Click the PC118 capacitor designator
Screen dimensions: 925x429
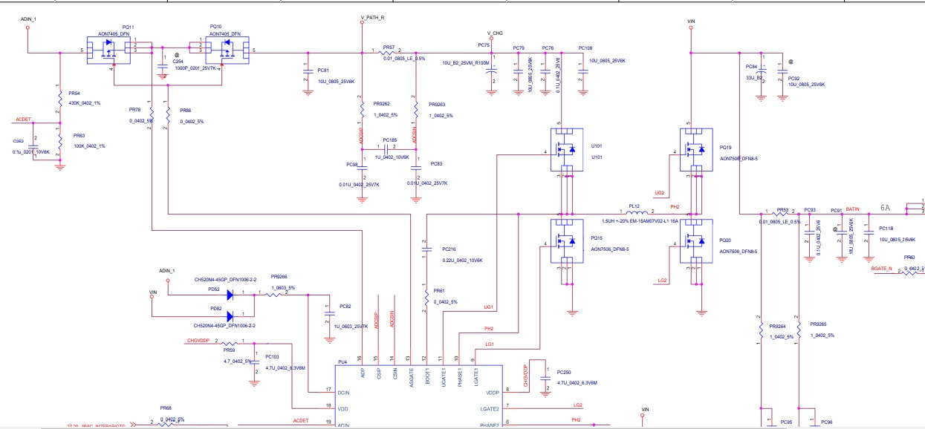click(886, 229)
